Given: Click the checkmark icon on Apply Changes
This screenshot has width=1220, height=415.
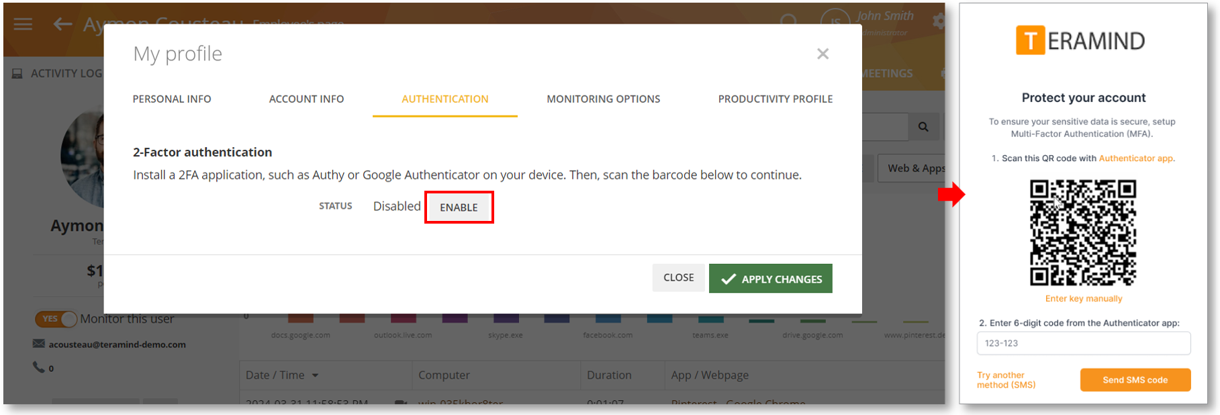Looking at the screenshot, I should [x=729, y=279].
